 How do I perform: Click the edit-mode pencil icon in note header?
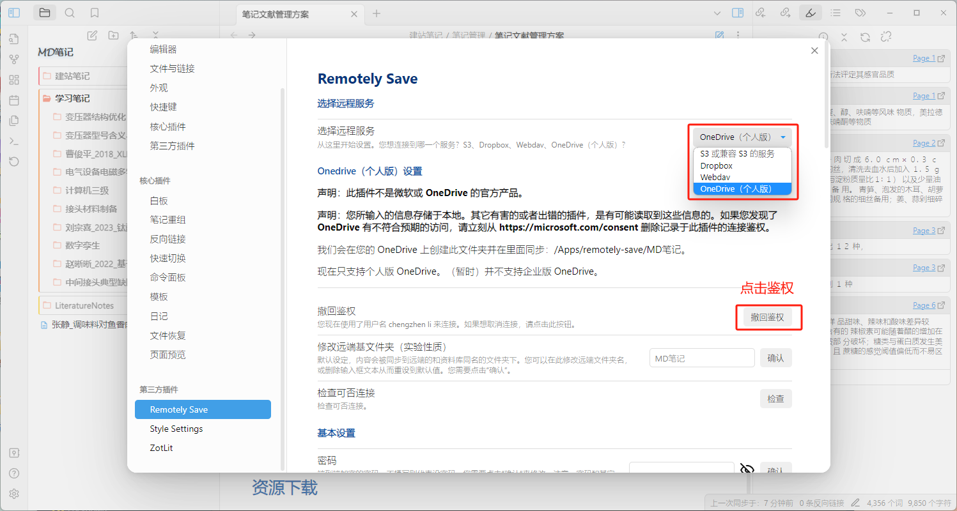tap(720, 35)
